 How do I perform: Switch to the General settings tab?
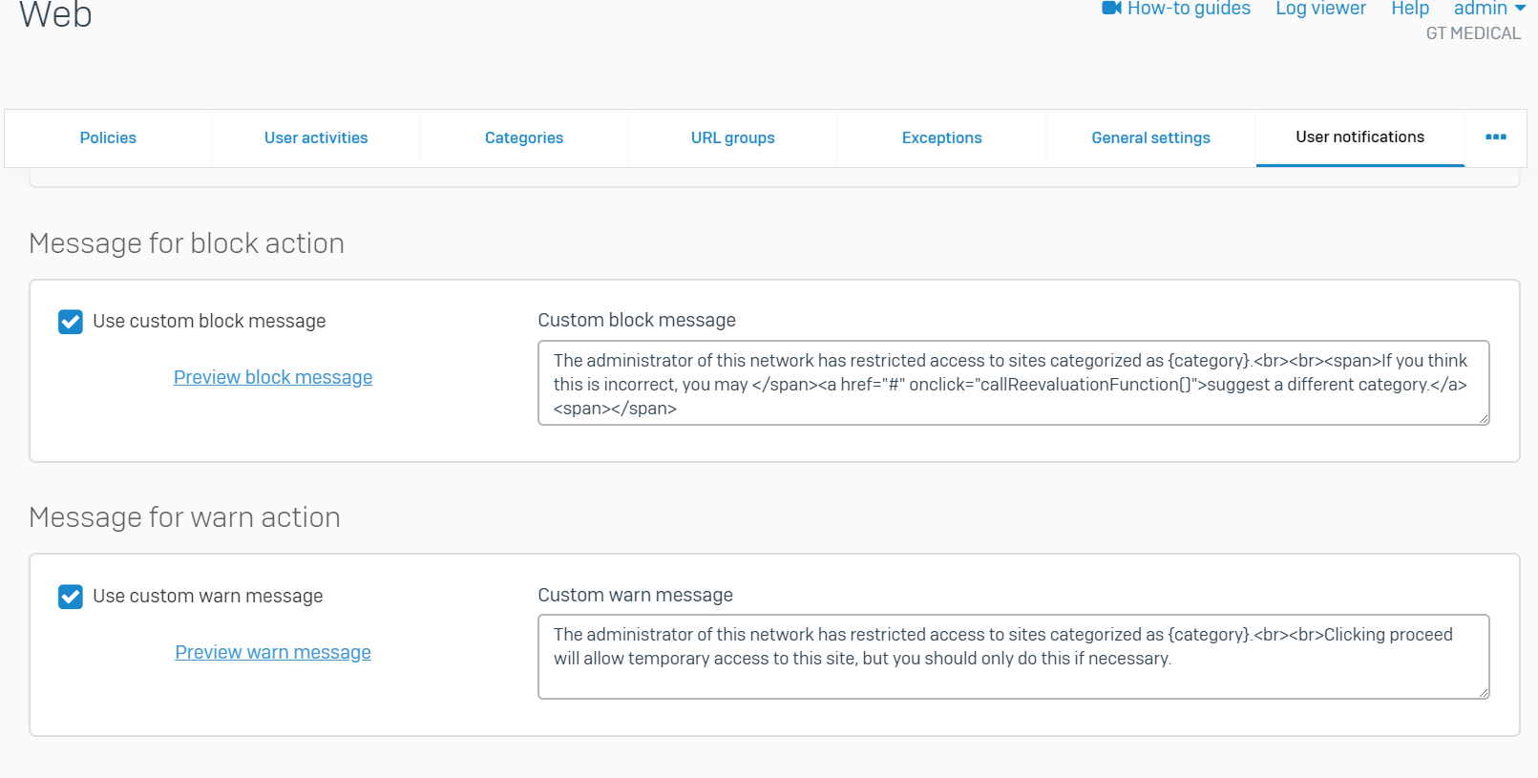click(x=1150, y=138)
